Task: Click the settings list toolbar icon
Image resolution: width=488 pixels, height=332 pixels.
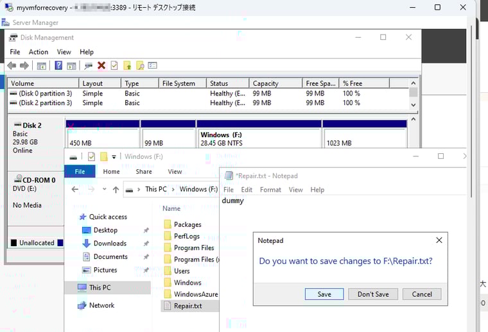Action: [x=153, y=65]
